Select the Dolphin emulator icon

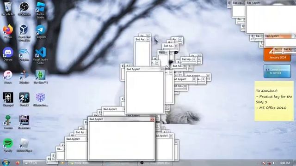pos(24,54)
